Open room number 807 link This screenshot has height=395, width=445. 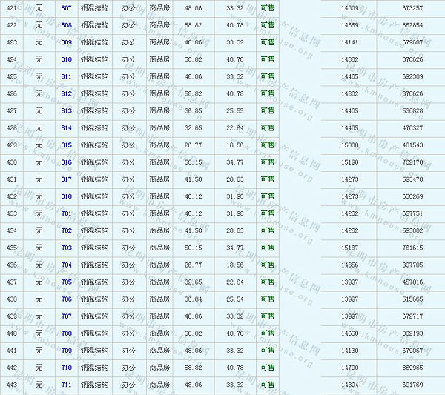67,8
